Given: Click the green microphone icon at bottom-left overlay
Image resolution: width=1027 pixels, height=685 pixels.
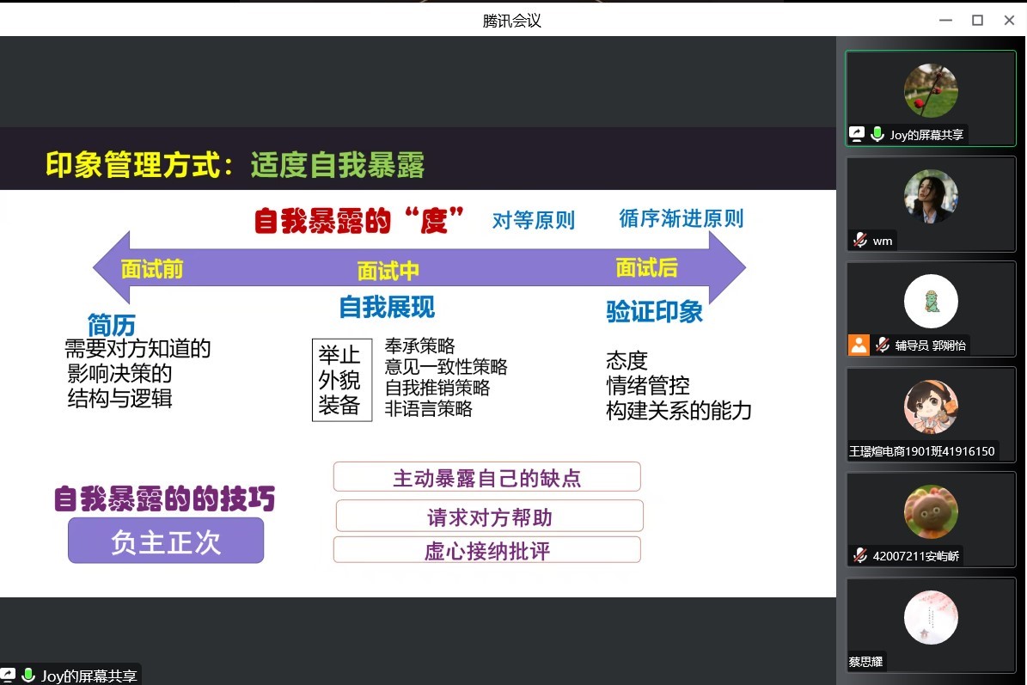Looking at the screenshot, I should (28, 676).
